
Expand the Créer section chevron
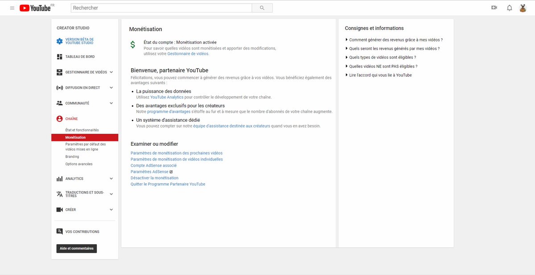click(111, 210)
